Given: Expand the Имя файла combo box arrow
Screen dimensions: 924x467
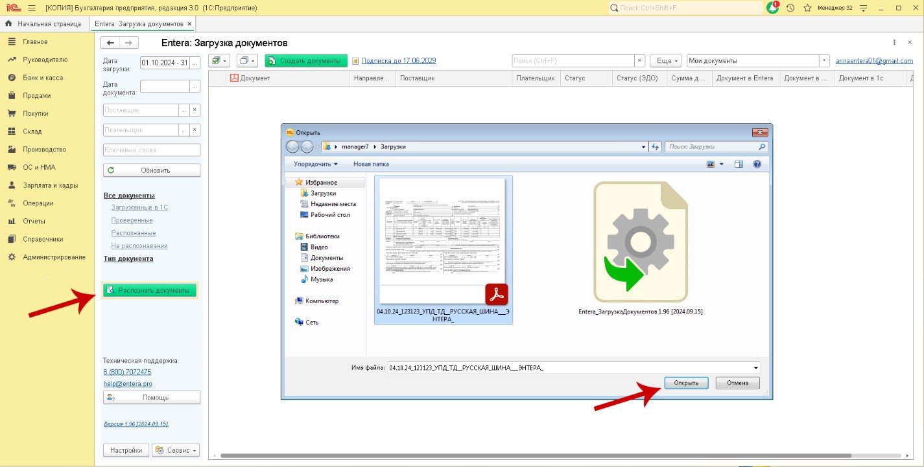Looking at the screenshot, I should [x=756, y=368].
